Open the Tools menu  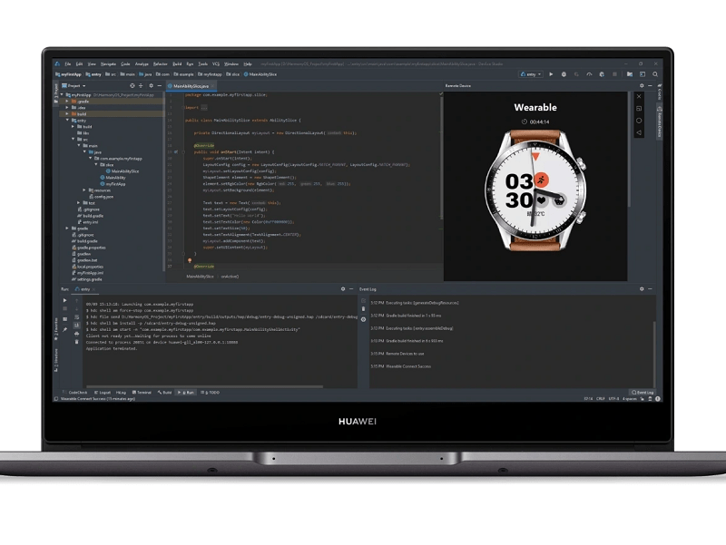click(202, 63)
